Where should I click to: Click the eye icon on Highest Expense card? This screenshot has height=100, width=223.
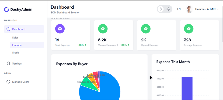coord(146,29)
